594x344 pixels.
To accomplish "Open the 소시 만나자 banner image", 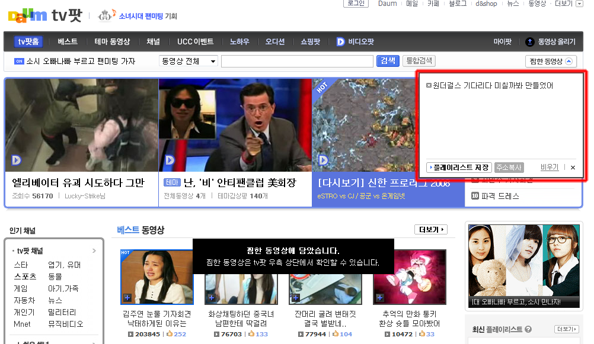I will [524, 266].
